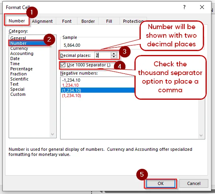Select red 1,234.10 negative format
Image resolution: width=215 pixels, height=194 pixels.
[x=70, y=85]
